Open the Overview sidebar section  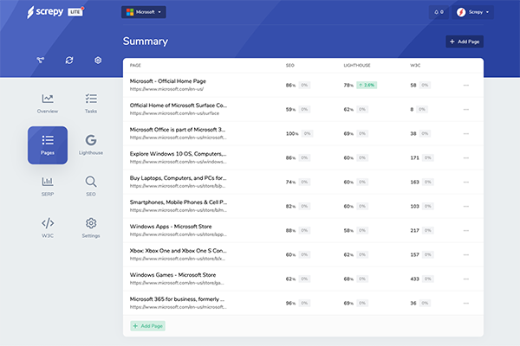pos(47,103)
